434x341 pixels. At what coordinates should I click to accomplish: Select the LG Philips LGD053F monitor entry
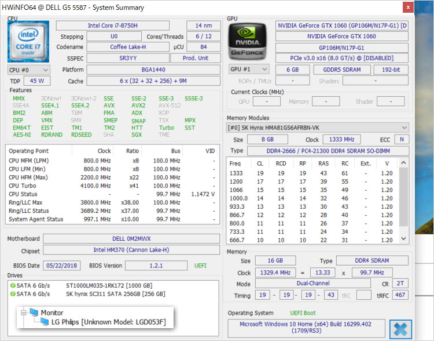coord(109,322)
